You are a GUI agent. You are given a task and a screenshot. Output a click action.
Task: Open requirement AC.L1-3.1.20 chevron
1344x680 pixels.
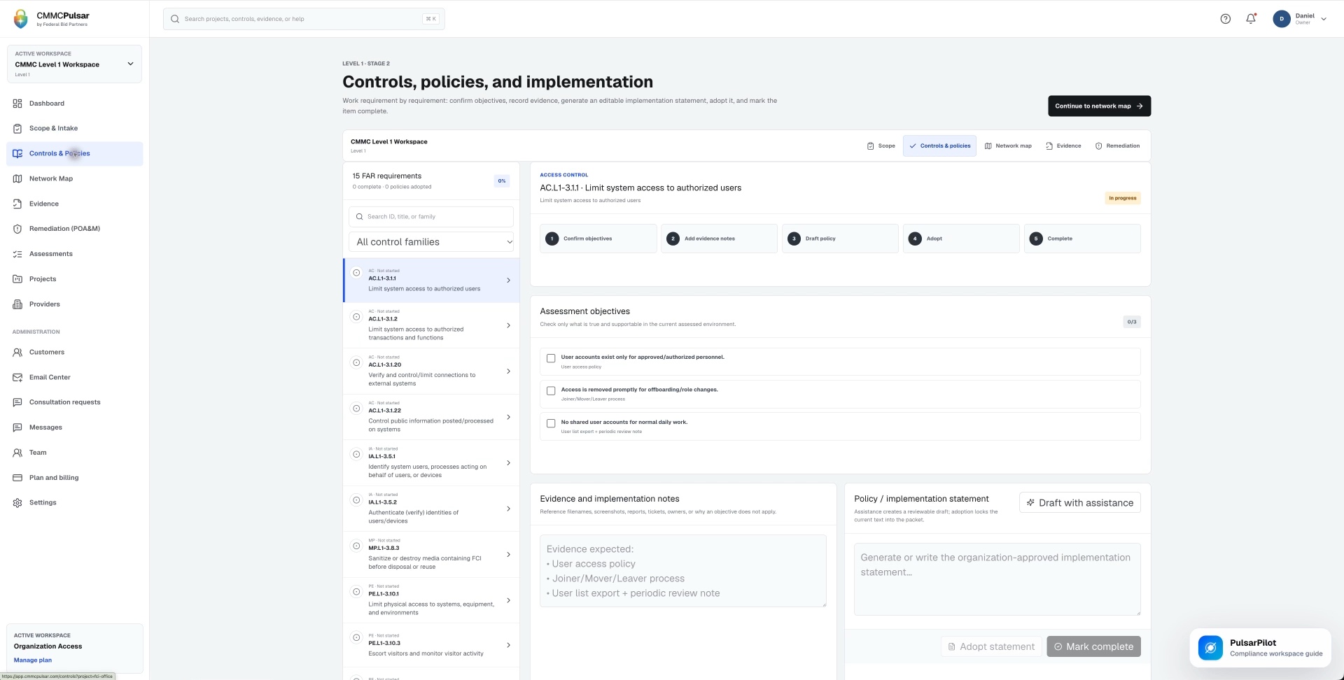point(508,371)
